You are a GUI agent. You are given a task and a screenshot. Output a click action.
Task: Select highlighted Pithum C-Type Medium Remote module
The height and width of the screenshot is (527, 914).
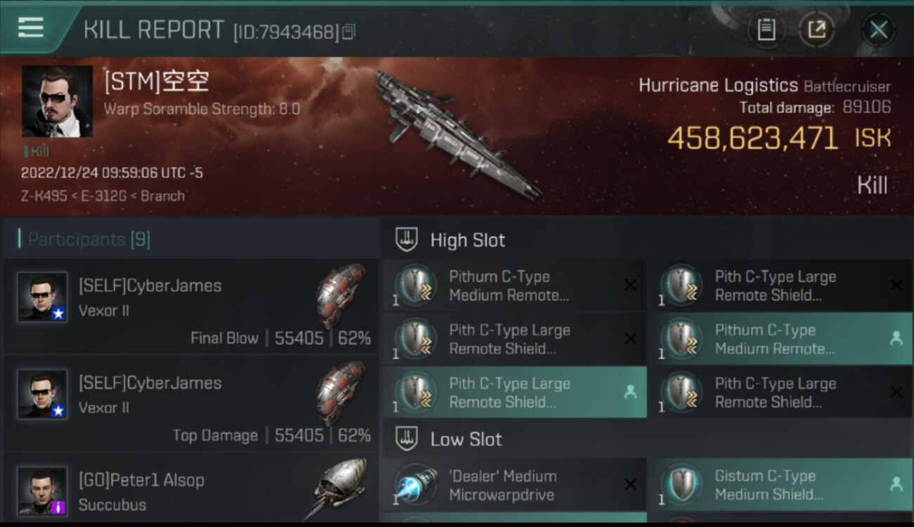coord(780,339)
